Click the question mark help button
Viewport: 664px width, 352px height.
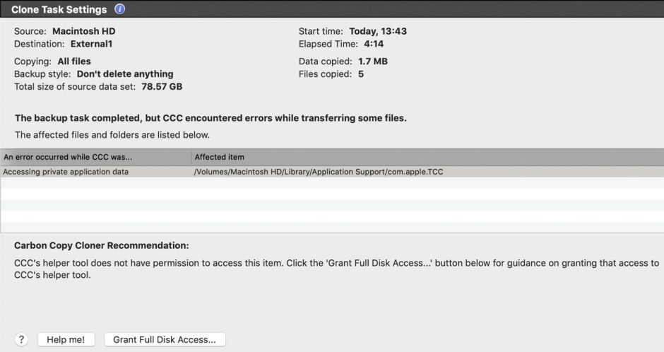tap(21, 339)
